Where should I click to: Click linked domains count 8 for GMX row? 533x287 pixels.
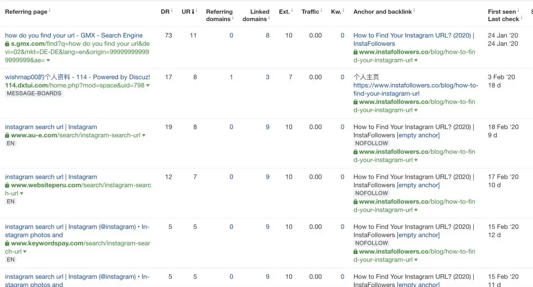pyautogui.click(x=267, y=35)
